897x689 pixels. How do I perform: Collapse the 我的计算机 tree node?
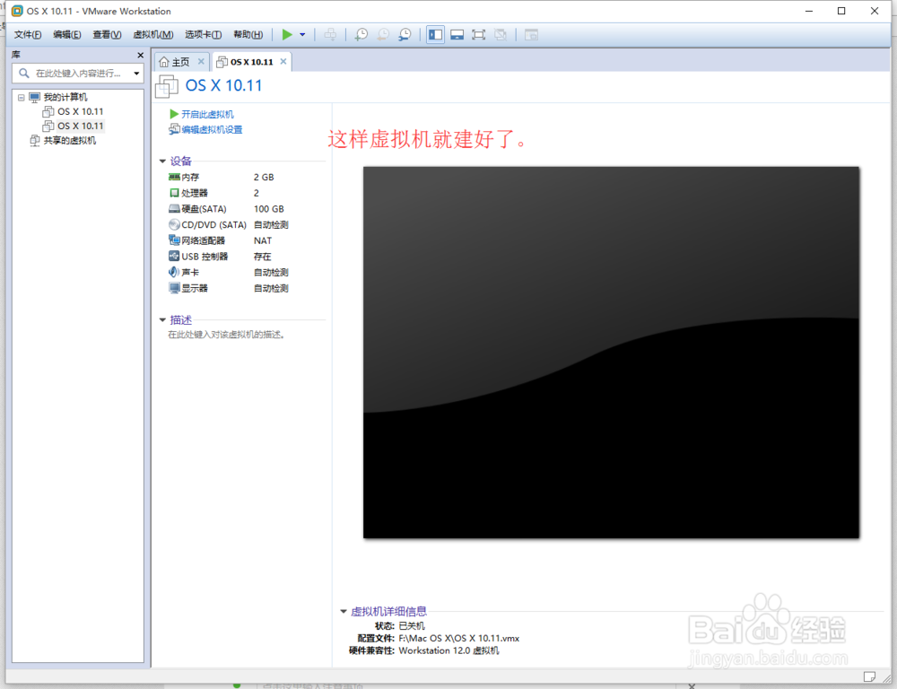tap(22, 97)
